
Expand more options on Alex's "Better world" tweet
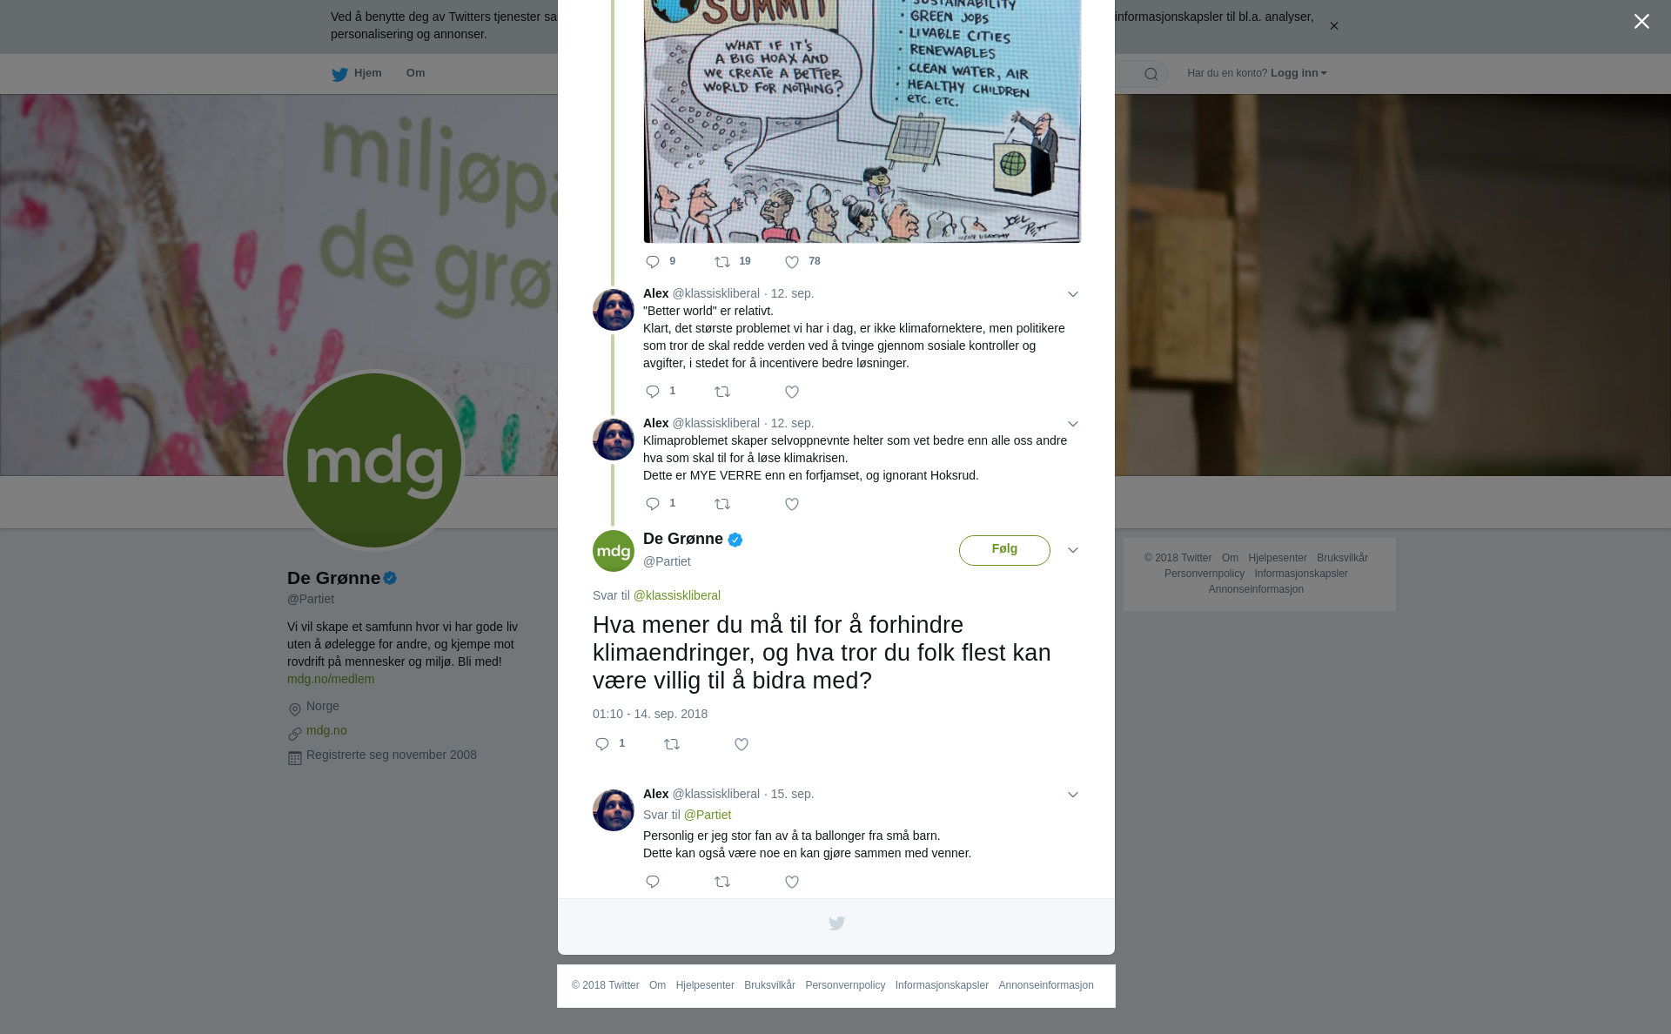[1073, 294]
